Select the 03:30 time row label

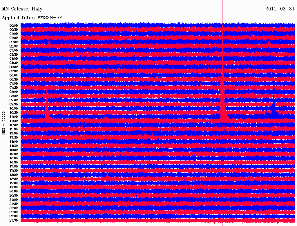14,54
